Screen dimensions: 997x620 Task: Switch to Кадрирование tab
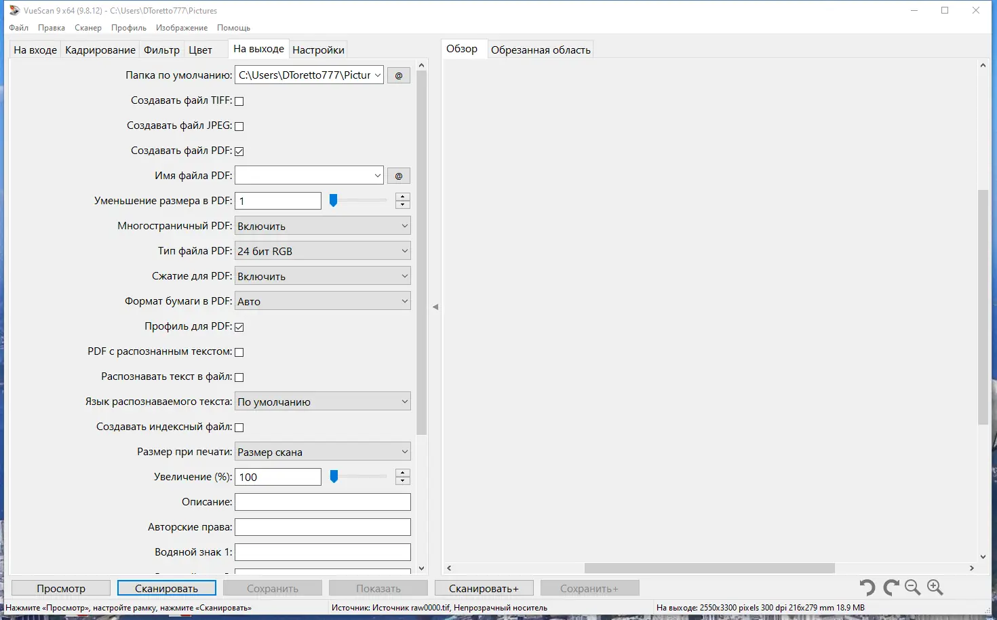point(100,50)
